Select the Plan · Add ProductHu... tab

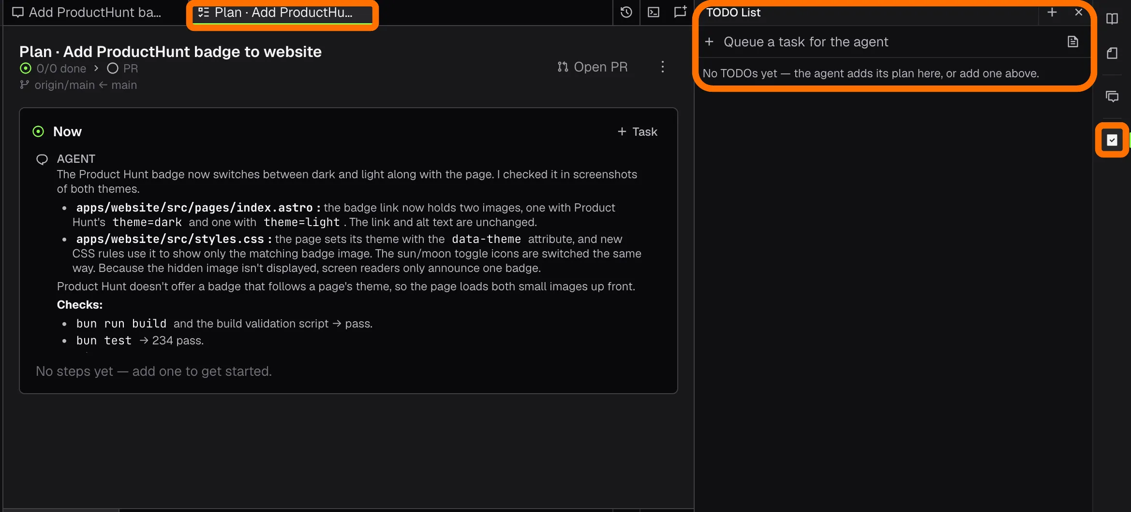(283, 13)
